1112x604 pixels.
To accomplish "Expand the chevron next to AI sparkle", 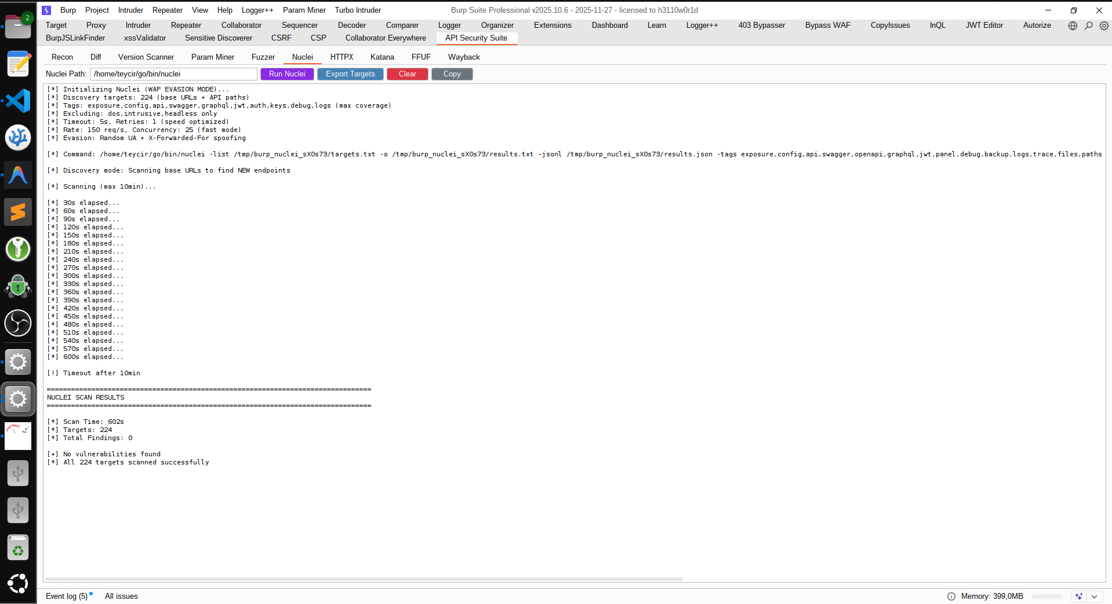I will click(x=1095, y=596).
